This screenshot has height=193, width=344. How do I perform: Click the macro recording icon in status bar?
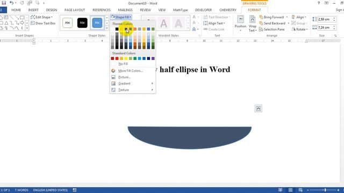(75, 190)
